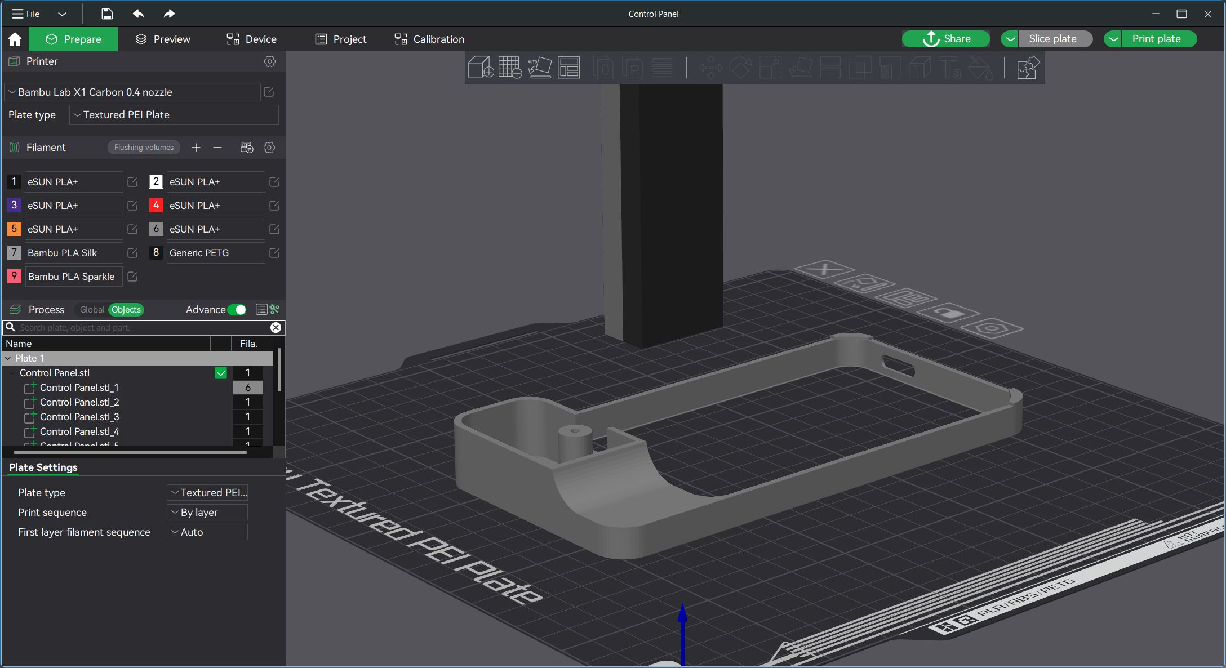This screenshot has height=668, width=1226.
Task: Select the Move tool in the toolbar
Action: tap(712, 68)
